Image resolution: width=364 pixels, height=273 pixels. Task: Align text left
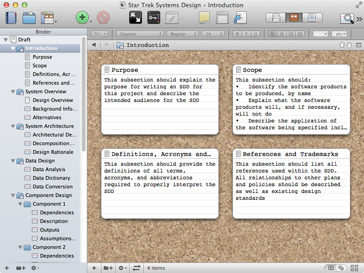(273, 34)
